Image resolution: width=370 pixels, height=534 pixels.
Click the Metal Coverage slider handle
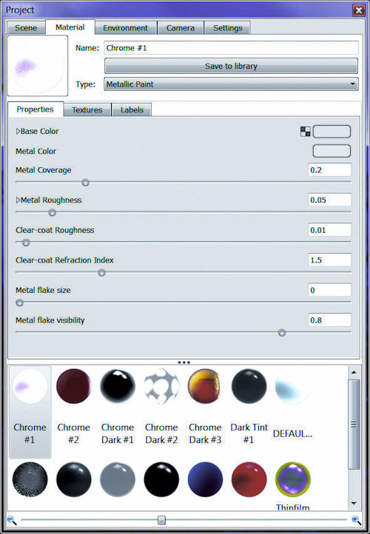(x=86, y=183)
